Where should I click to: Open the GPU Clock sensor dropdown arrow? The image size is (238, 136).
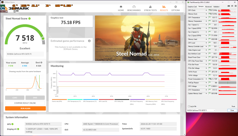pyautogui.click(x=206, y=10)
